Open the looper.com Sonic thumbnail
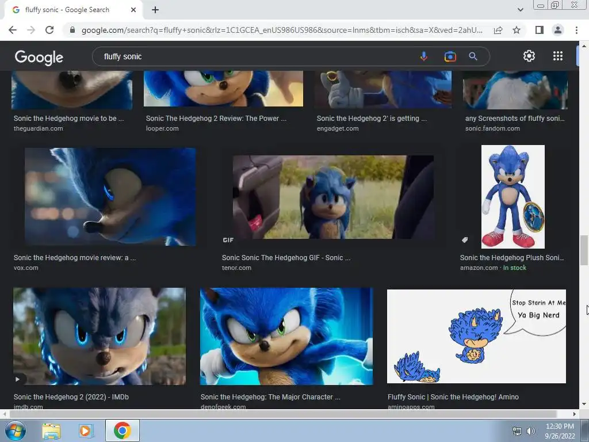 coord(223,89)
